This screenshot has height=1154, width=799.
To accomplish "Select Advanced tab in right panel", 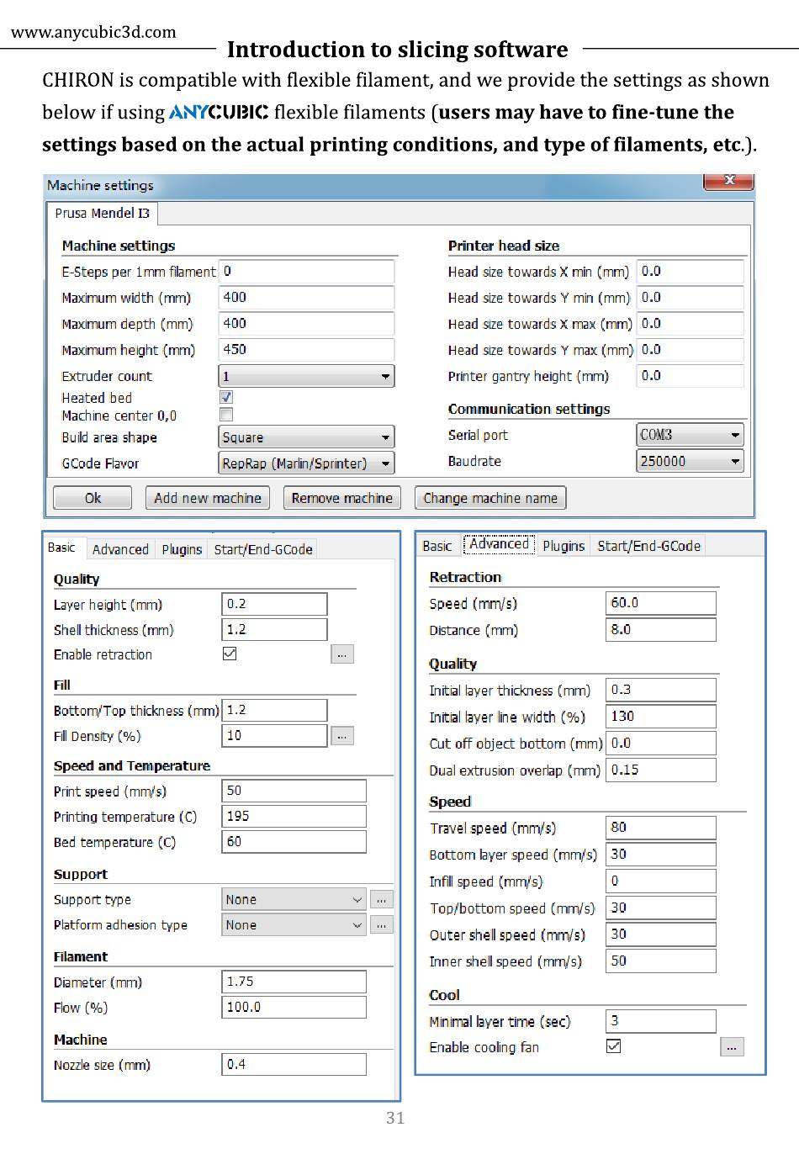I will pos(500,544).
